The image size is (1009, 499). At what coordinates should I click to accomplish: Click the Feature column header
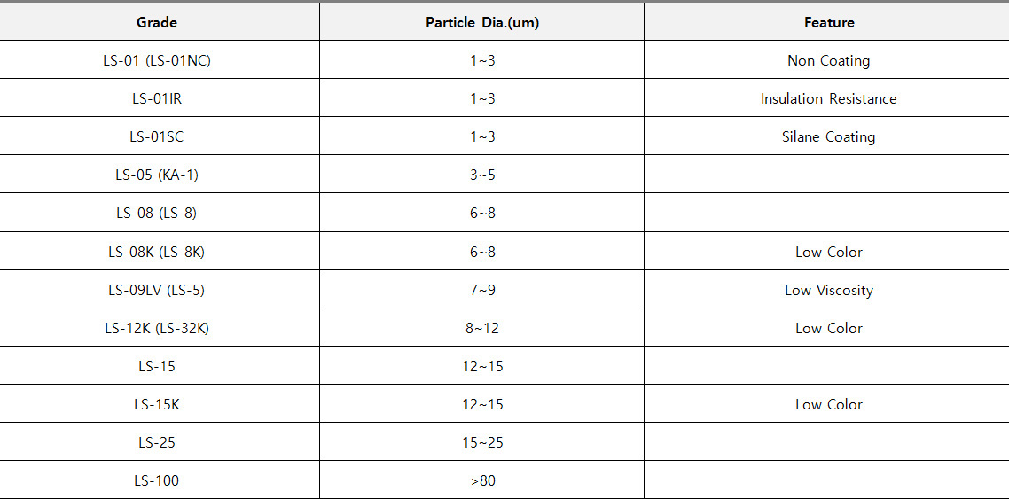[x=828, y=23]
